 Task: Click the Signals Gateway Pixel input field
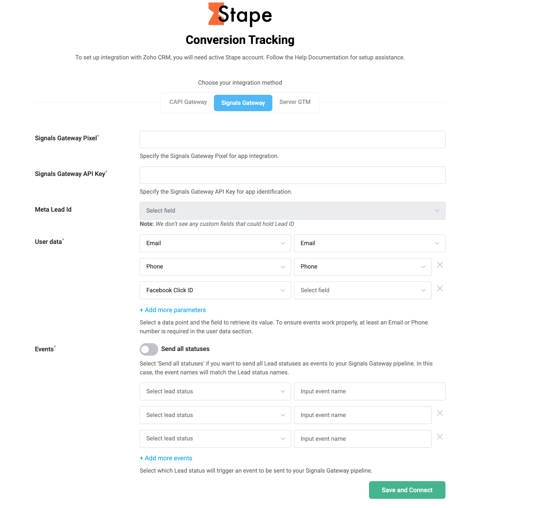pos(292,139)
